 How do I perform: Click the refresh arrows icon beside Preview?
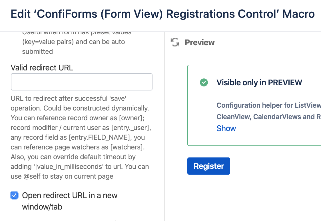175,42
